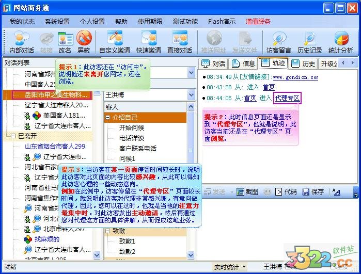Screen dimensions: 361x274
Task: Open the 实时统计 dropdown
Action: click(230, 267)
